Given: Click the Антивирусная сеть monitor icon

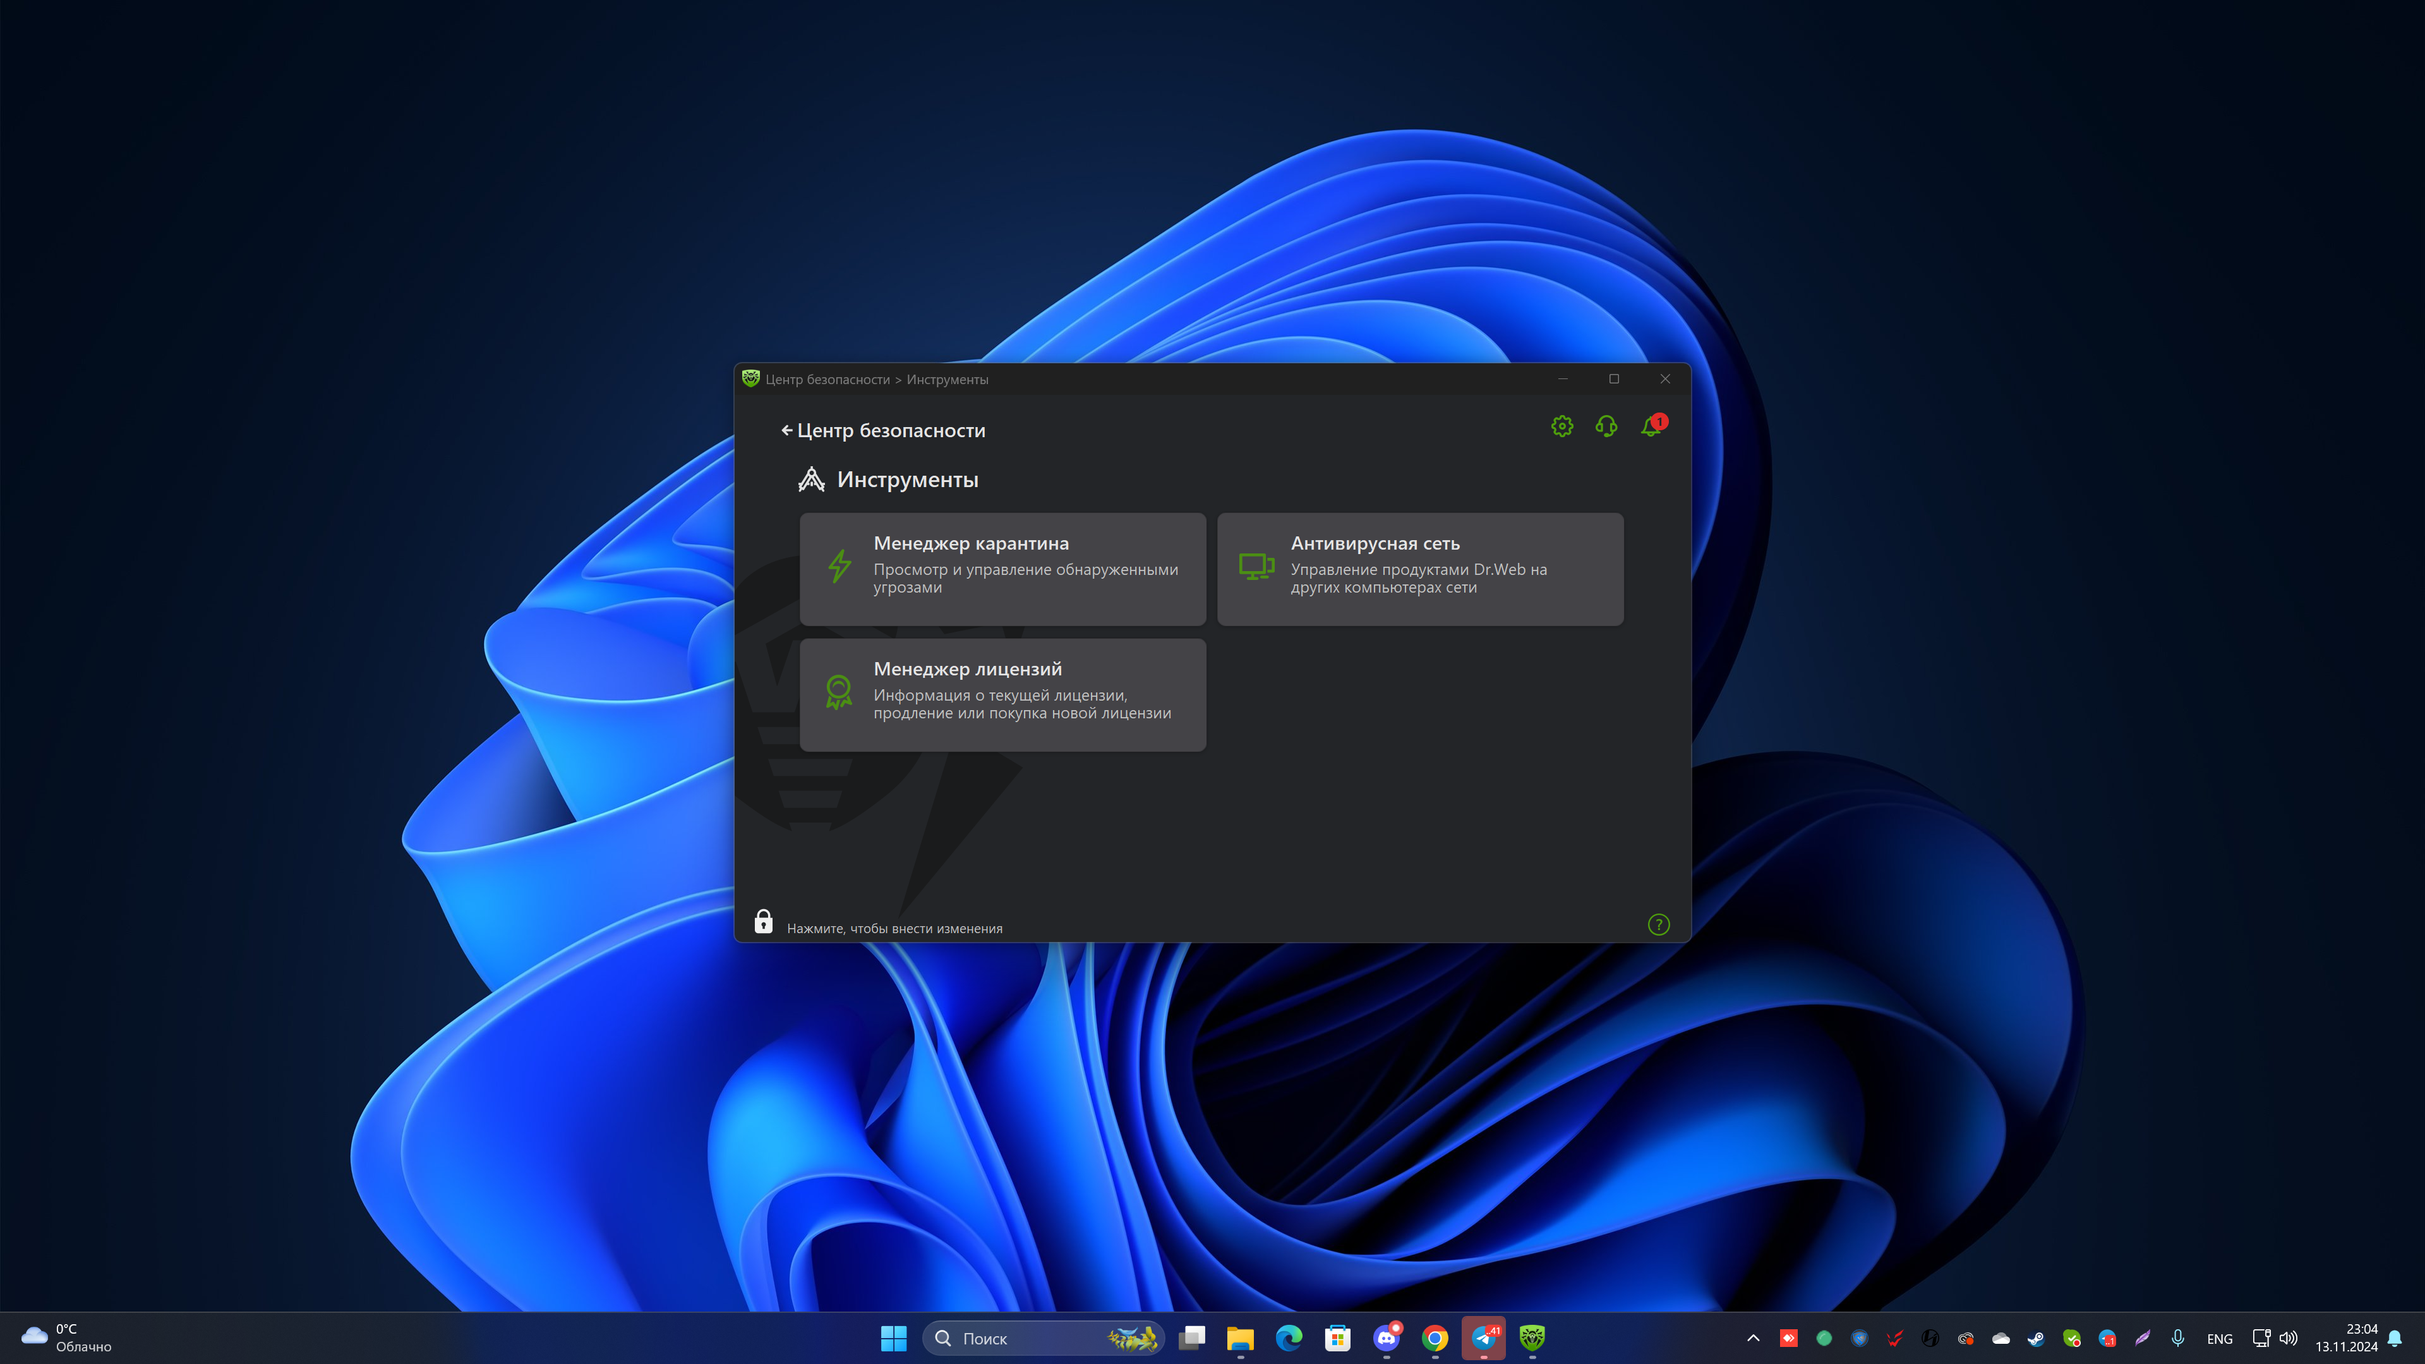Looking at the screenshot, I should click(x=1257, y=565).
